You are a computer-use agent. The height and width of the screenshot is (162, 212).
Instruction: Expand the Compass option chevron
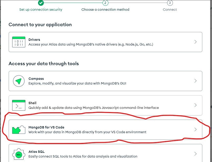tap(195, 81)
